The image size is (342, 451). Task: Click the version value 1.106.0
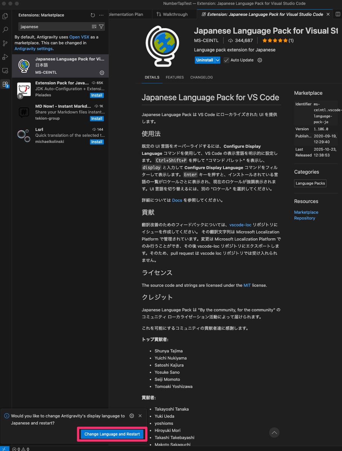pos(321,129)
